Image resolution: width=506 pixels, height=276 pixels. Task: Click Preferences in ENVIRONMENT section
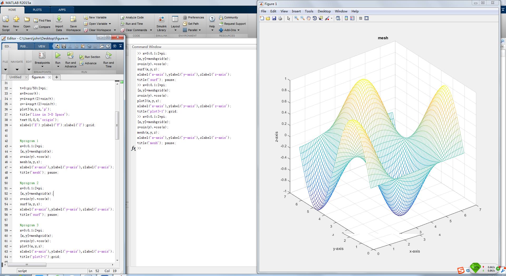pos(193,17)
